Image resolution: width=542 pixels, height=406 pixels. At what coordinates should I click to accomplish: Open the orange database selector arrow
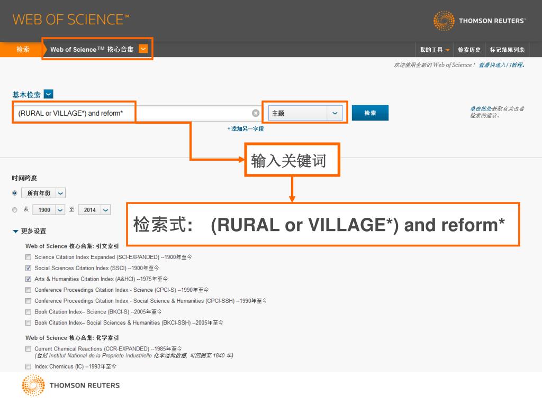point(143,49)
